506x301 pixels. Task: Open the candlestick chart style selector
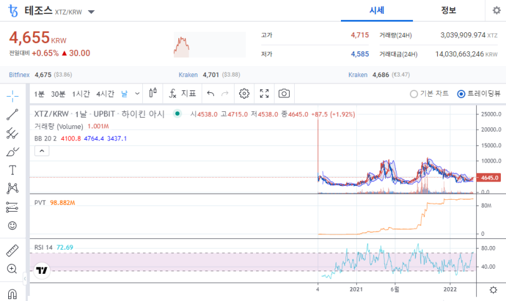[x=153, y=94]
